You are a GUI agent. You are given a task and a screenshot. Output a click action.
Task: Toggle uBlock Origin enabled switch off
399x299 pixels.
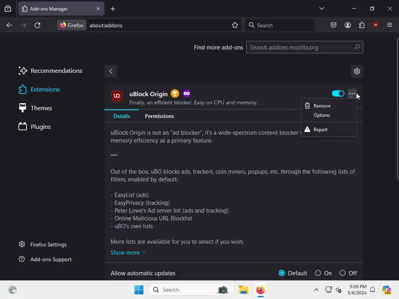point(338,93)
